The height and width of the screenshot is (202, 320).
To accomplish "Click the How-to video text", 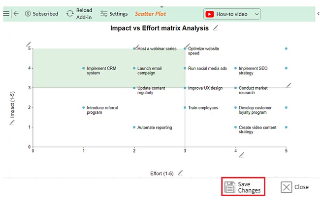I will pyautogui.click(x=232, y=14).
